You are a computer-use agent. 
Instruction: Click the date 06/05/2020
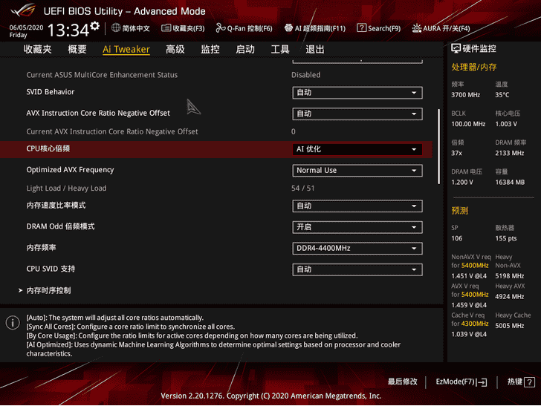[x=26, y=27]
